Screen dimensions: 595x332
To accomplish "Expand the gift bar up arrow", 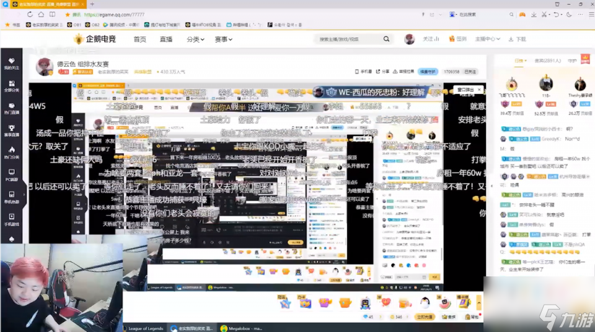I will (479, 303).
